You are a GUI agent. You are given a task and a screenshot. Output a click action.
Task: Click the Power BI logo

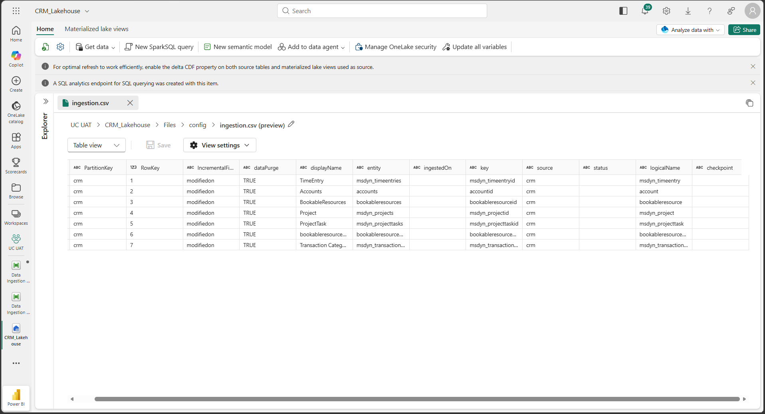[16, 397]
